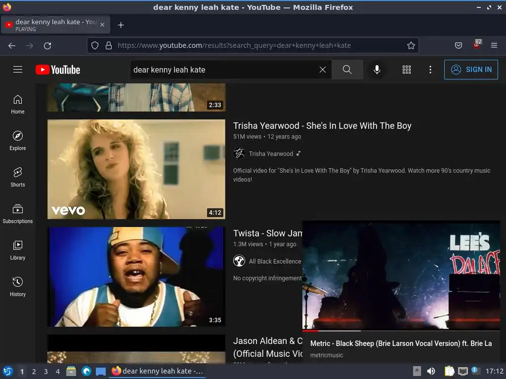Open the Trisha Yearwood video thumbnail
The height and width of the screenshot is (379, 506).
(136, 169)
